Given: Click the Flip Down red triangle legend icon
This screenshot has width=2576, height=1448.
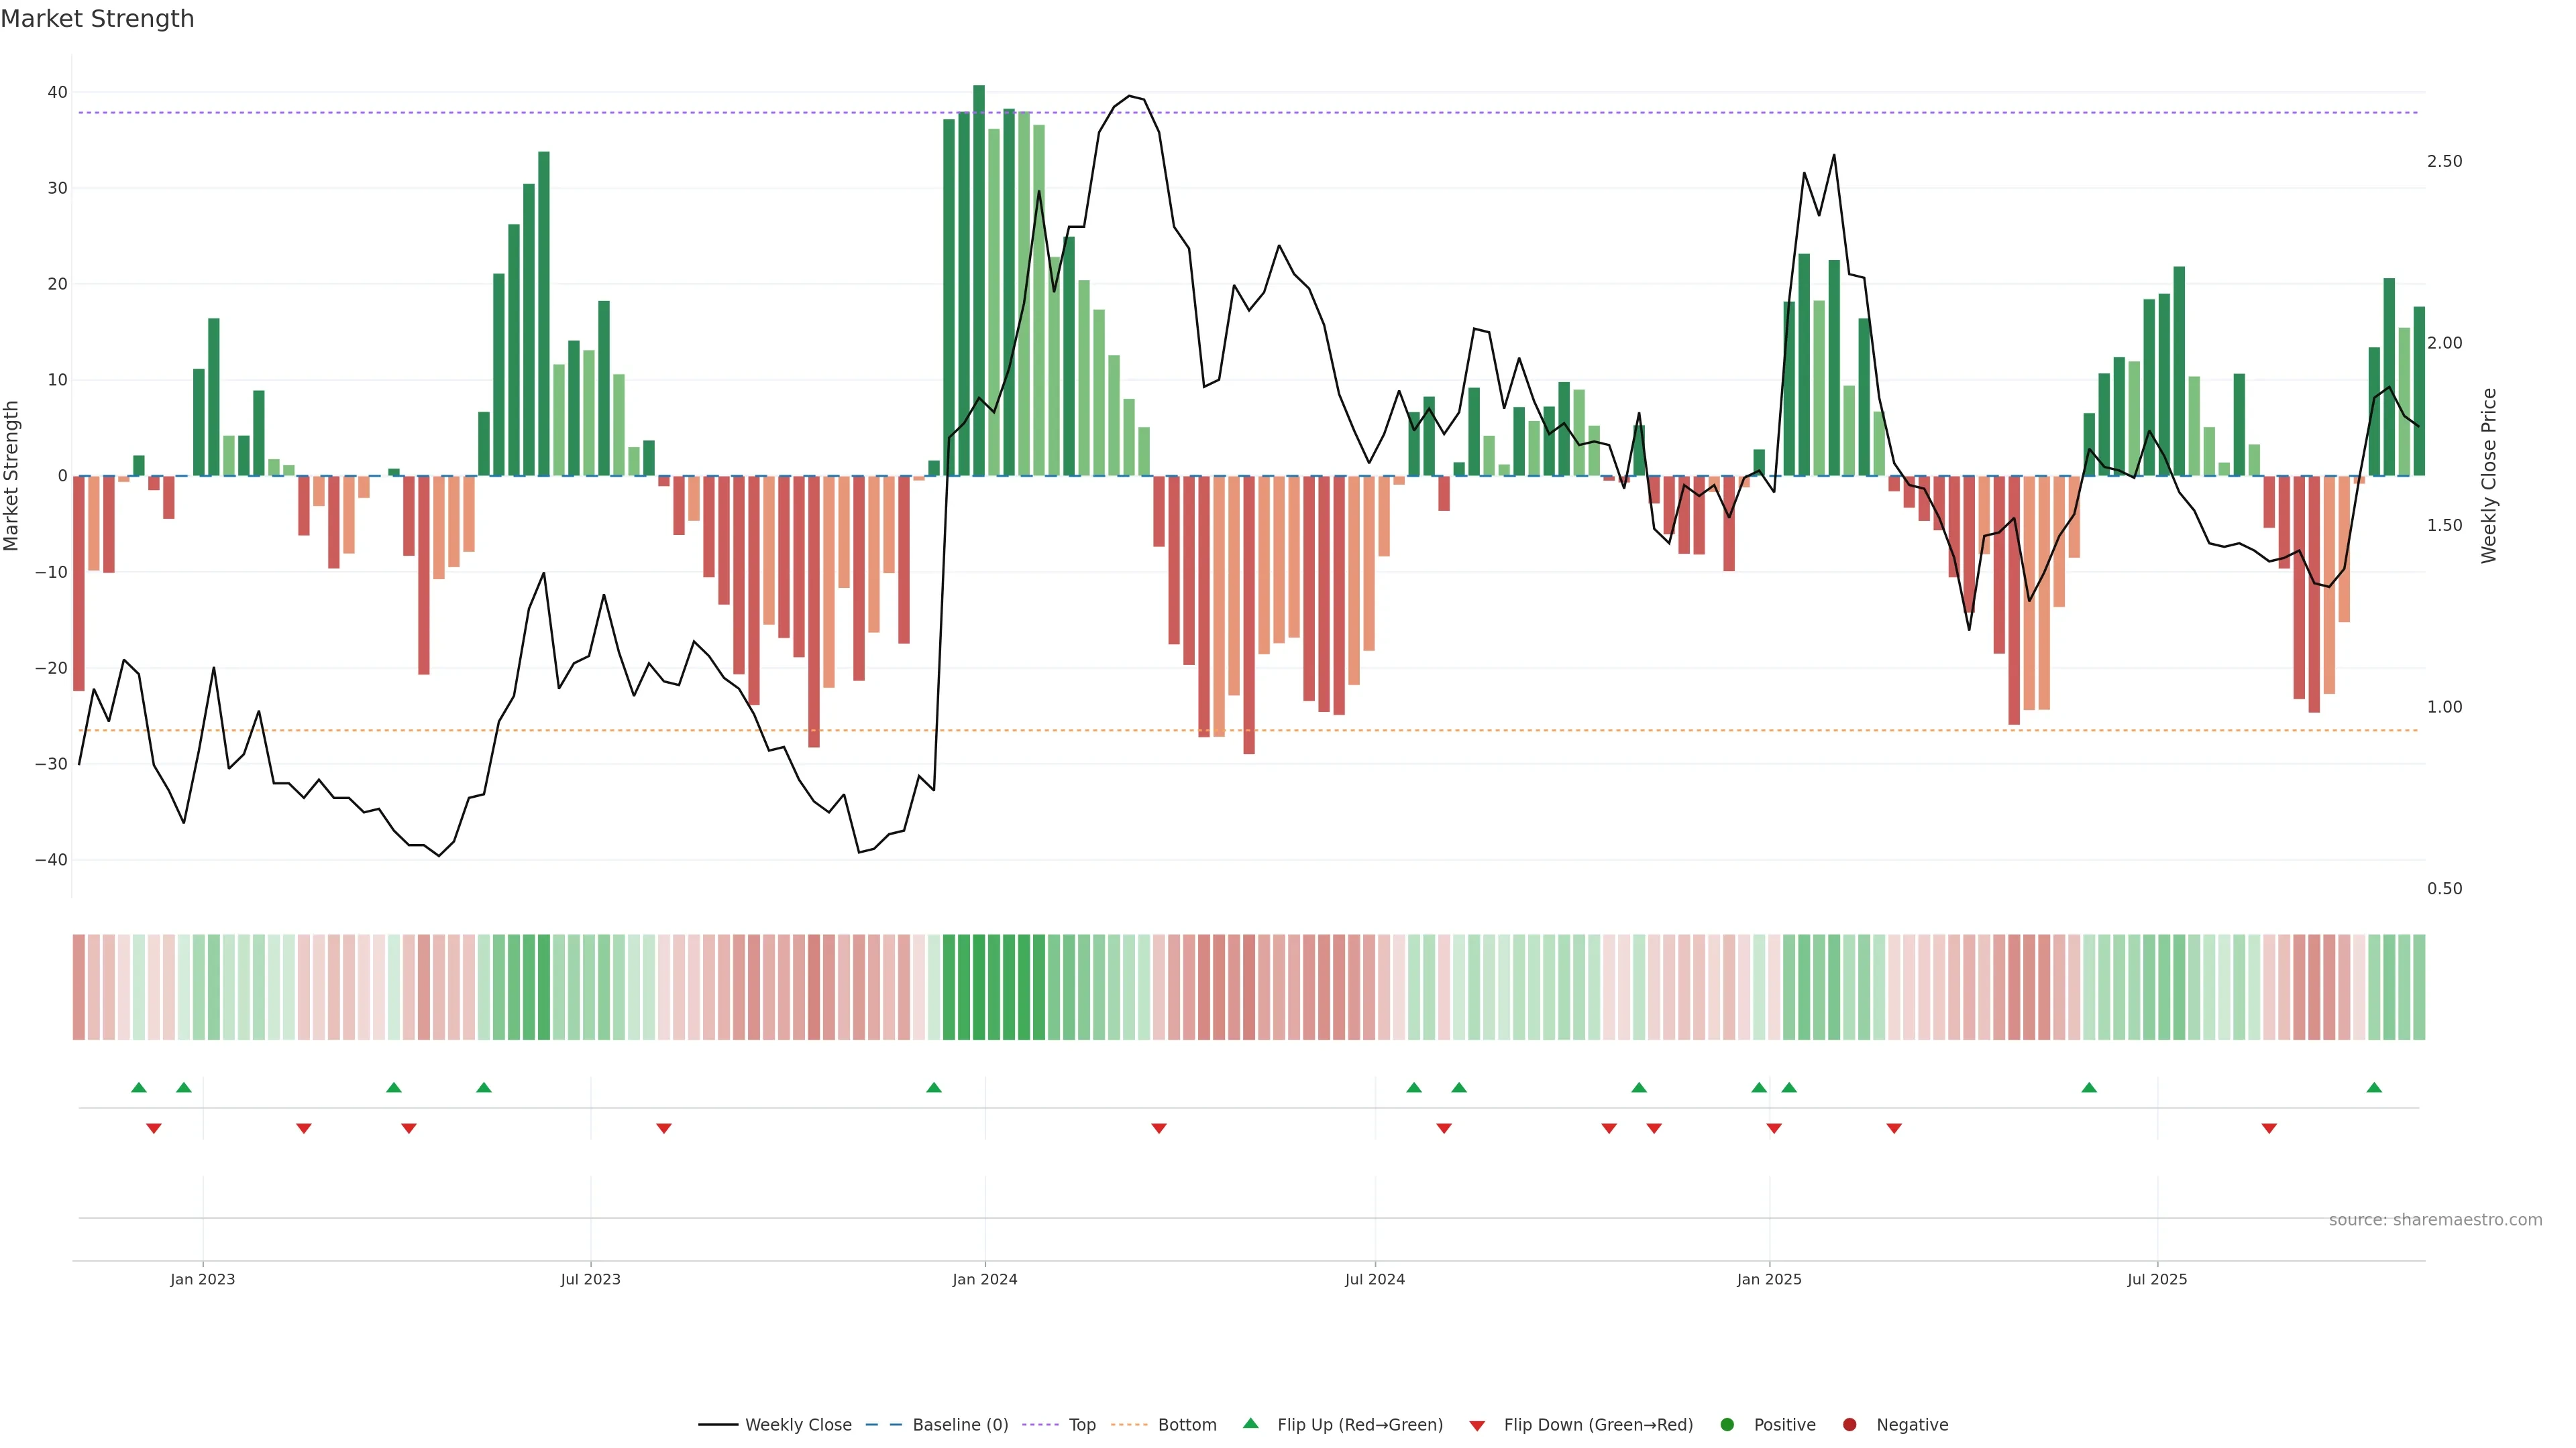Looking at the screenshot, I should [1477, 1425].
